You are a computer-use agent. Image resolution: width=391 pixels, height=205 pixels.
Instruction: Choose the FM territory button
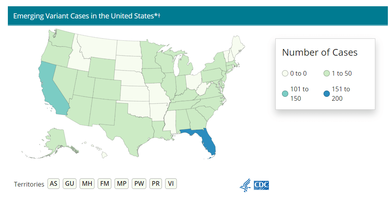(x=104, y=183)
